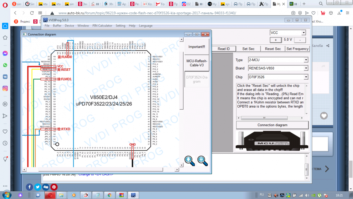
Task: Zoom in on the connection diagram
Action: [190, 160]
